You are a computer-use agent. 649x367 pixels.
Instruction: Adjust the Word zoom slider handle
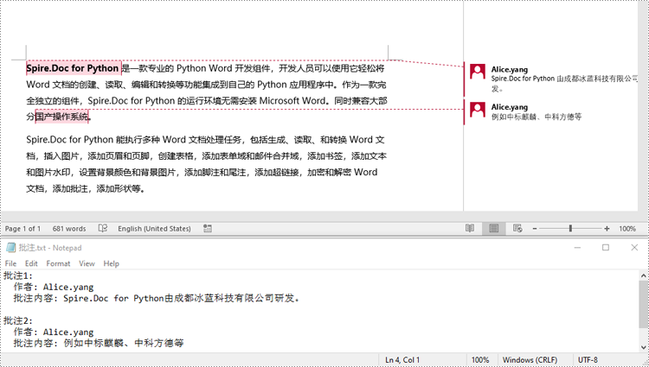click(570, 228)
